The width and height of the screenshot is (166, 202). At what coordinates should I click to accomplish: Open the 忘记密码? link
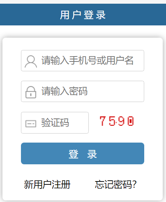point(116,184)
